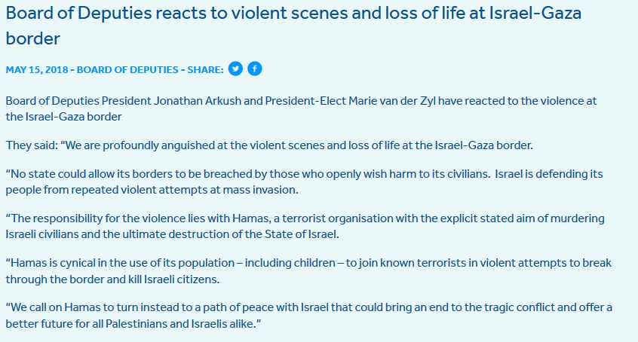Image resolution: width=638 pixels, height=342 pixels.
Task: Click the SHARE: label text
Action: click(x=205, y=69)
